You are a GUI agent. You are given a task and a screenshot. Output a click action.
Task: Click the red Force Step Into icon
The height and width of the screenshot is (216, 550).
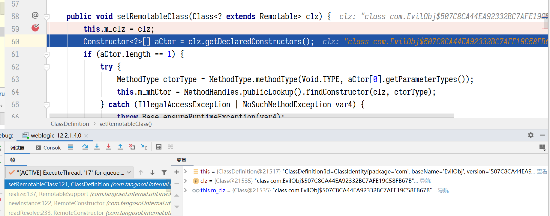(109, 147)
